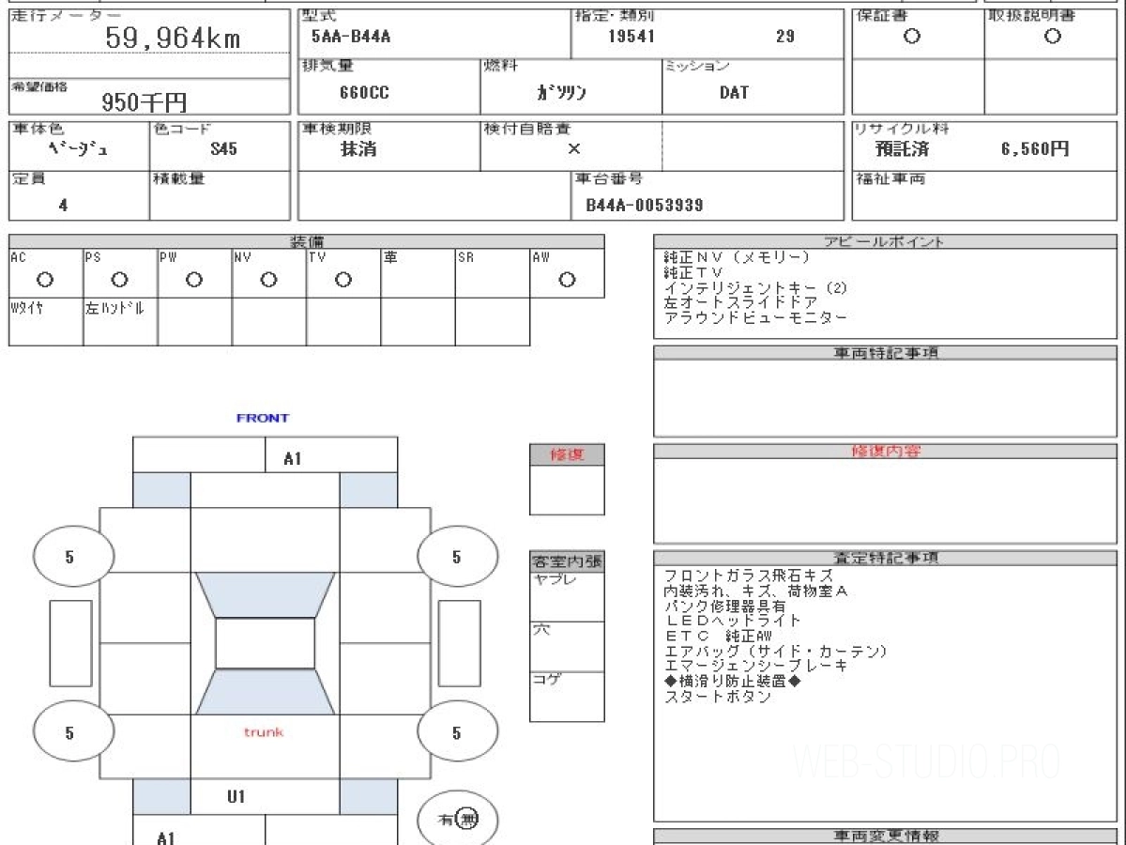Click designation number 19541
1126x845 pixels.
[631, 38]
